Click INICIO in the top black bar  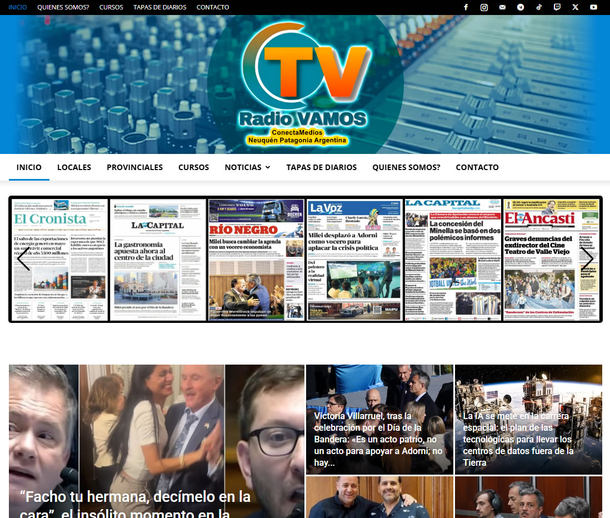18,7
